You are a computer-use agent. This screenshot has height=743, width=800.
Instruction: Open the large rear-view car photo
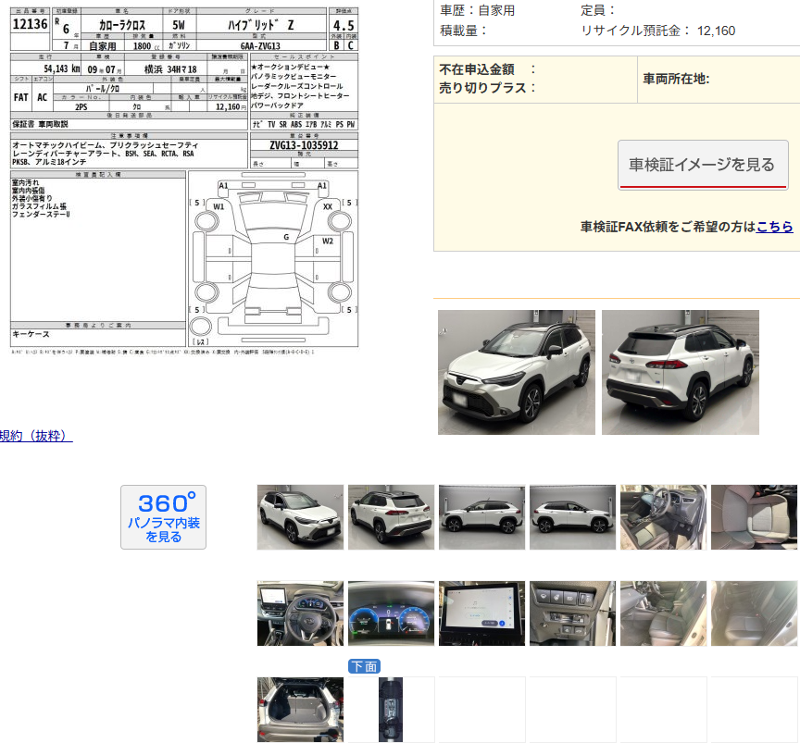680,372
